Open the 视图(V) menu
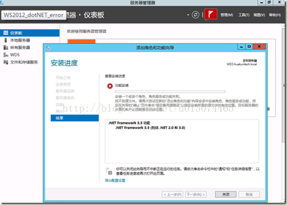 (259, 15)
